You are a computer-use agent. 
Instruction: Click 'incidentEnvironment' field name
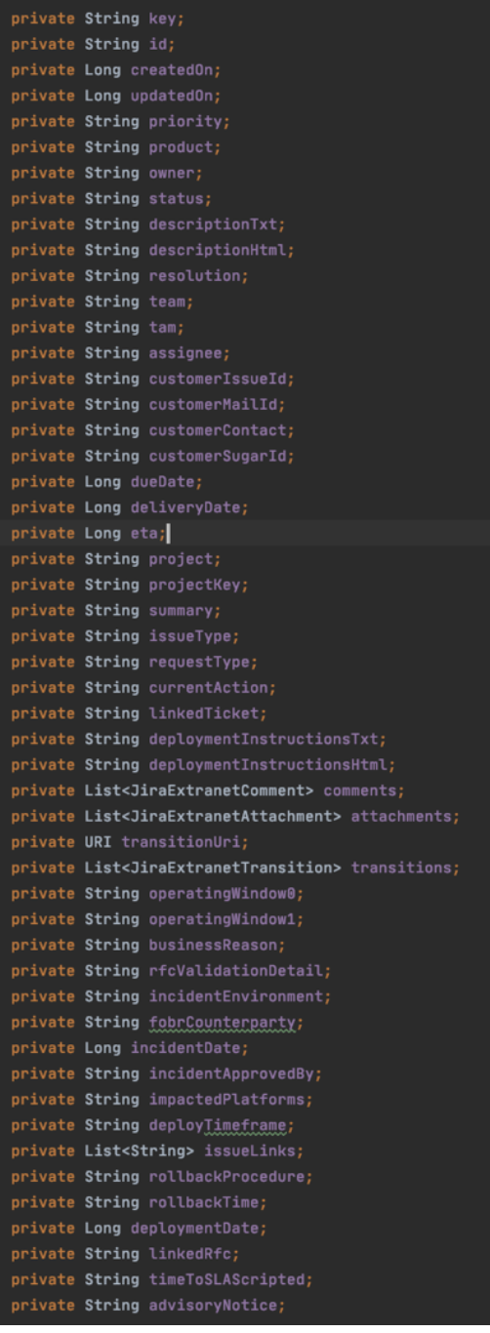(x=235, y=995)
